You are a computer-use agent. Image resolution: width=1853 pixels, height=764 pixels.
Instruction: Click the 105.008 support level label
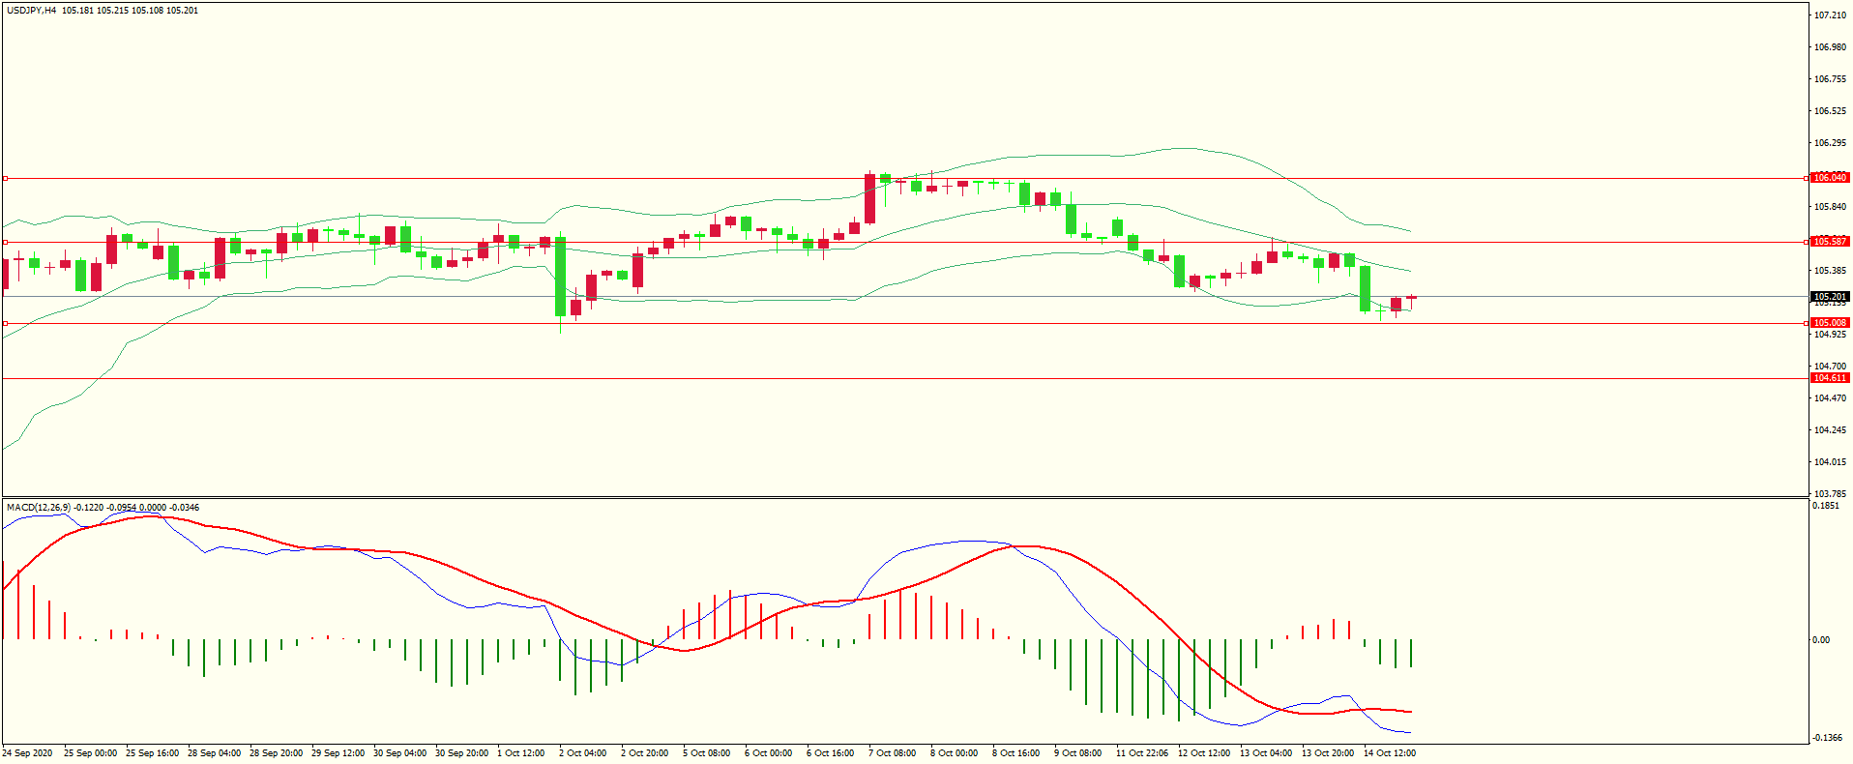(1829, 323)
